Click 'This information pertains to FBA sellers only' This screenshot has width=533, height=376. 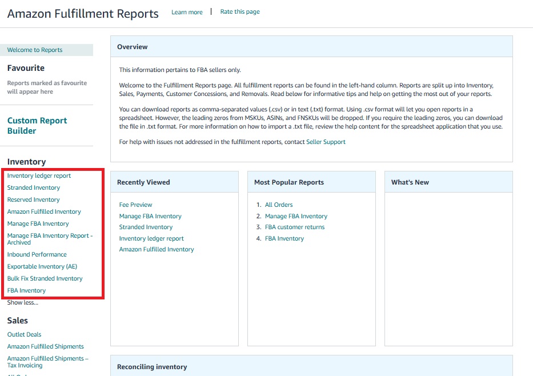tap(180, 70)
